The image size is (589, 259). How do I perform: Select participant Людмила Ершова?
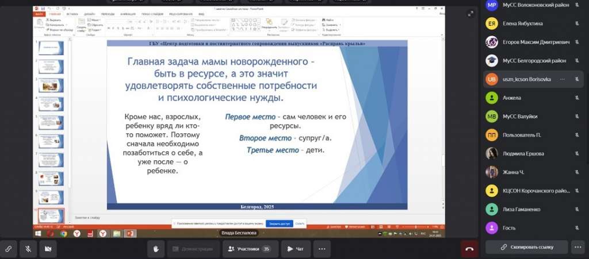coord(533,153)
